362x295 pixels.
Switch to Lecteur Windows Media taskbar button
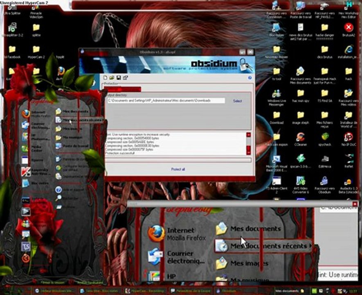(x=54, y=291)
